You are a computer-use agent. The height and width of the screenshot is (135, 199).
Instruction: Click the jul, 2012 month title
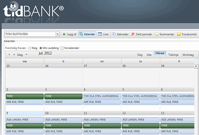tap(45, 53)
